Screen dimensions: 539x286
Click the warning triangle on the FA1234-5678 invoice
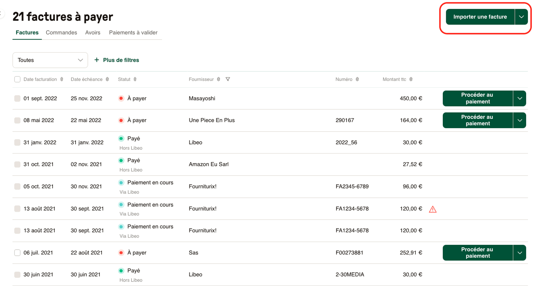pyautogui.click(x=433, y=209)
